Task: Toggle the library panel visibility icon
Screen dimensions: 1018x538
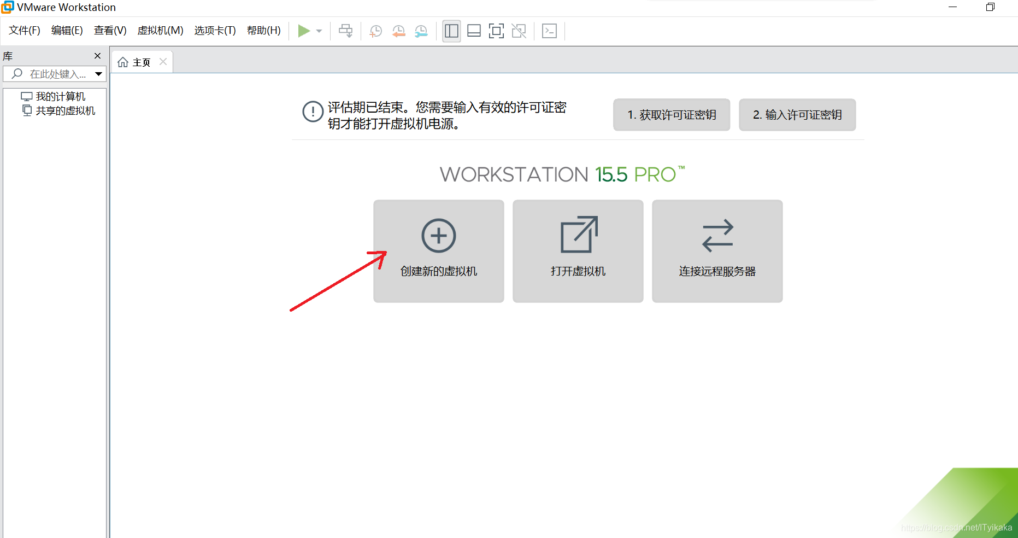Action: [x=451, y=31]
